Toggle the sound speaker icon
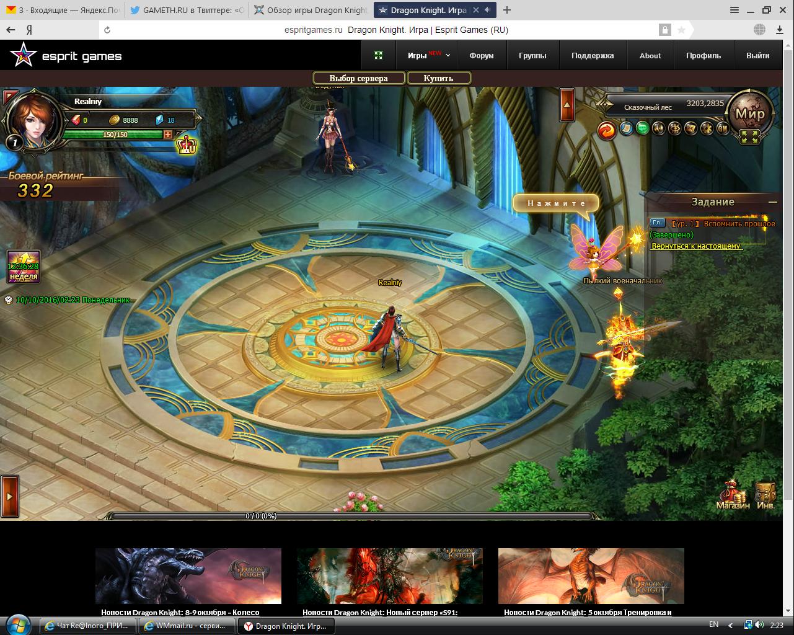Viewport: 794px width, 635px height. (658, 128)
